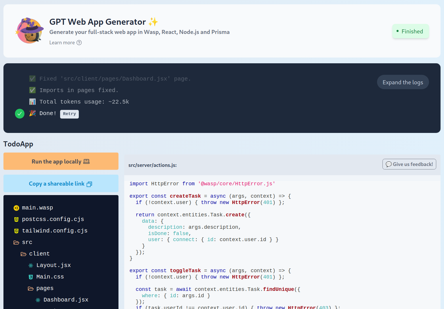Click the green checkmark done icon
Viewport: 444px width, 309px height.
(20, 114)
